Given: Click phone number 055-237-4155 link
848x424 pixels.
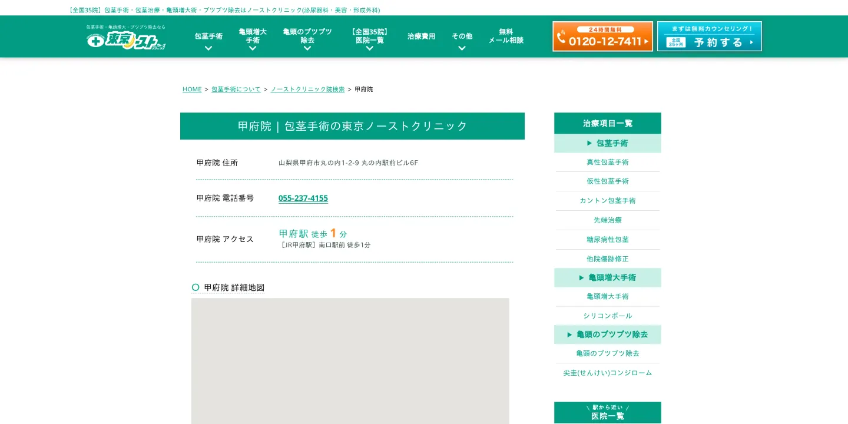Looking at the screenshot, I should [303, 198].
